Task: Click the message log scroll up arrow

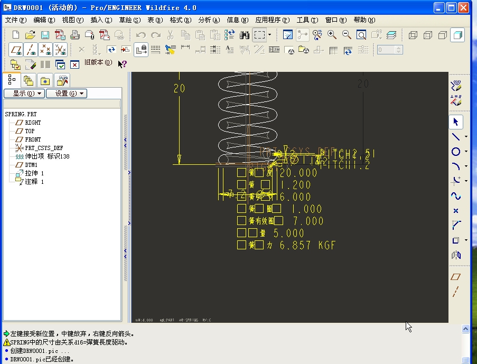Action: 465,329
